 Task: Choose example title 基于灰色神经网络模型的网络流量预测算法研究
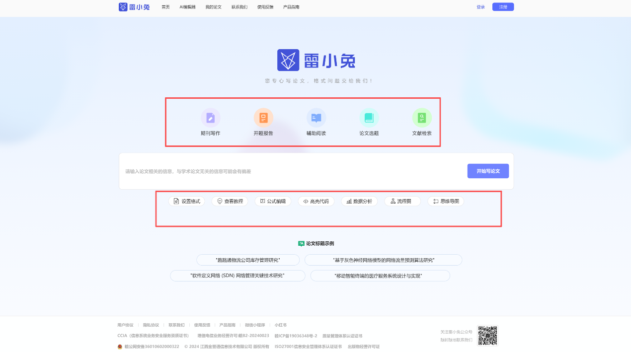(x=384, y=260)
